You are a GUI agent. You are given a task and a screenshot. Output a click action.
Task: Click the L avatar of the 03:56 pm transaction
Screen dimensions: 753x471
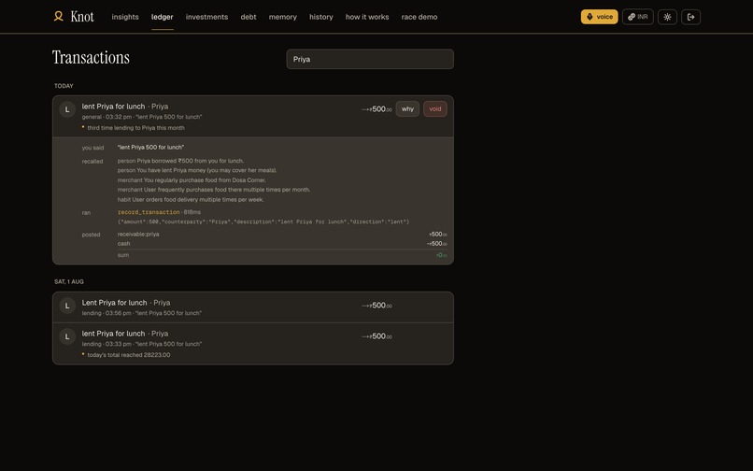[67, 306]
